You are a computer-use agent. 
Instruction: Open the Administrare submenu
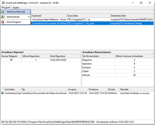click(15, 17)
